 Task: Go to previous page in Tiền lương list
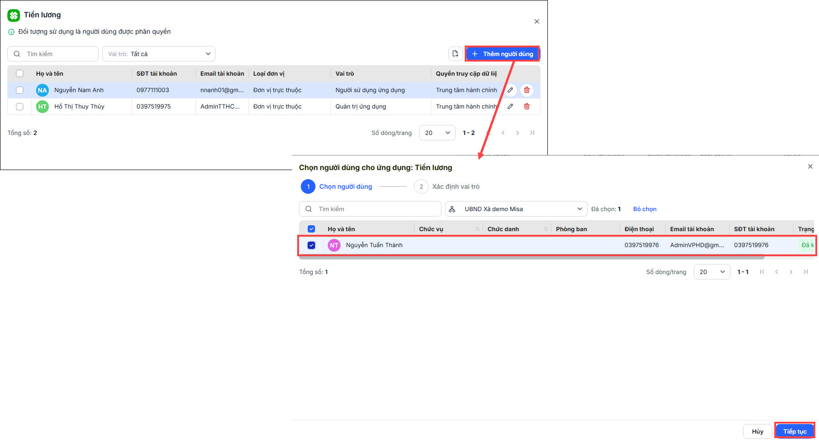point(503,133)
